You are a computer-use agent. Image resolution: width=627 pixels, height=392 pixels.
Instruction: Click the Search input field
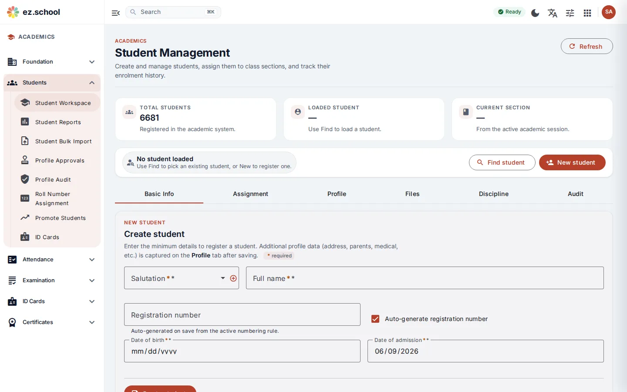(x=173, y=12)
